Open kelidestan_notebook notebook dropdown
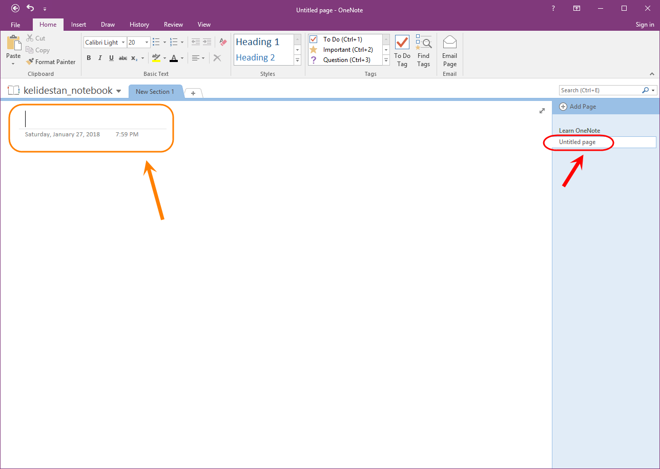The image size is (660, 469). (x=119, y=91)
